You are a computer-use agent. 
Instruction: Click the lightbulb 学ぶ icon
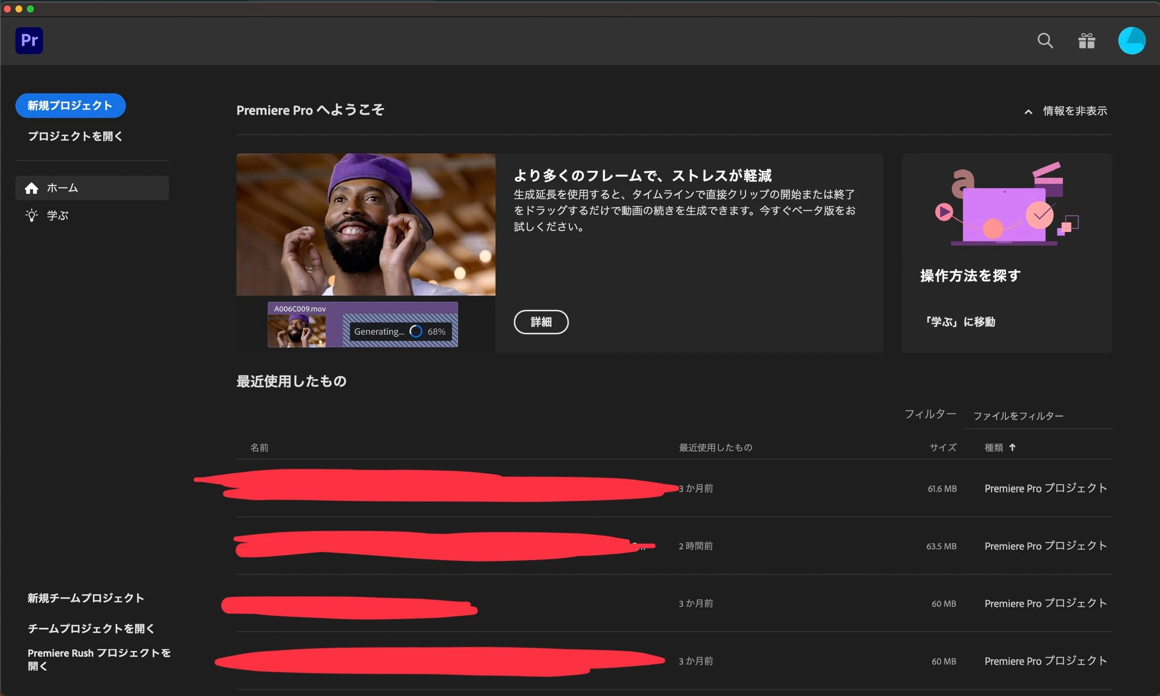[32, 215]
